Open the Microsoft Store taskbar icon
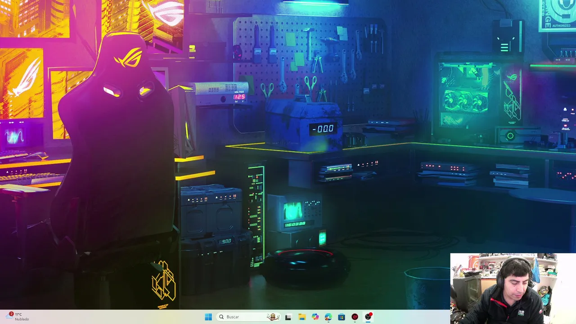The height and width of the screenshot is (324, 576). [x=342, y=317]
